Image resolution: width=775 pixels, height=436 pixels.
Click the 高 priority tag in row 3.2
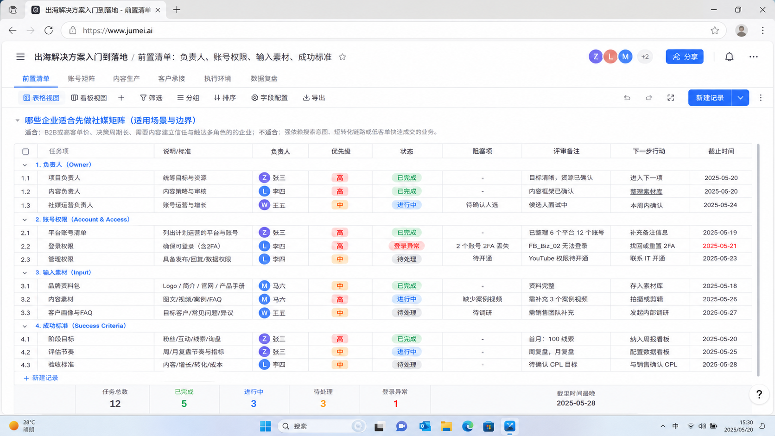click(340, 299)
